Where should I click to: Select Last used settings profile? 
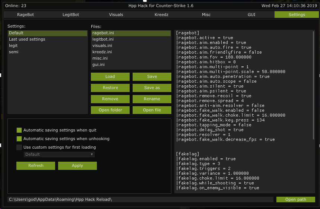27,39
